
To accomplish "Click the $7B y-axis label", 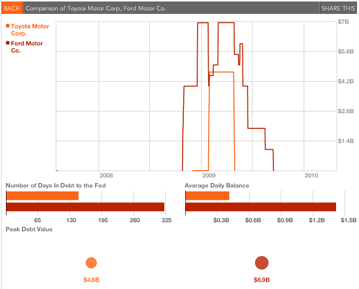I will pos(343,22).
